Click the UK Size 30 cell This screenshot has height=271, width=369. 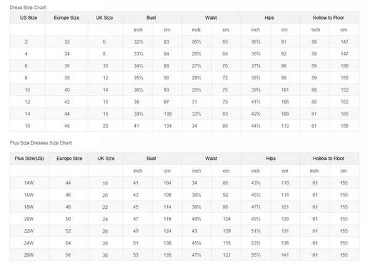click(105, 253)
